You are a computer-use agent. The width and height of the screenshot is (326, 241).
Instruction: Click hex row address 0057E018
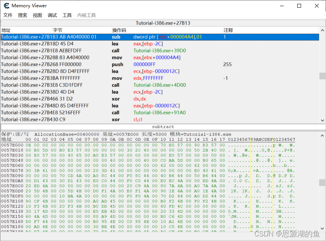point(12,150)
